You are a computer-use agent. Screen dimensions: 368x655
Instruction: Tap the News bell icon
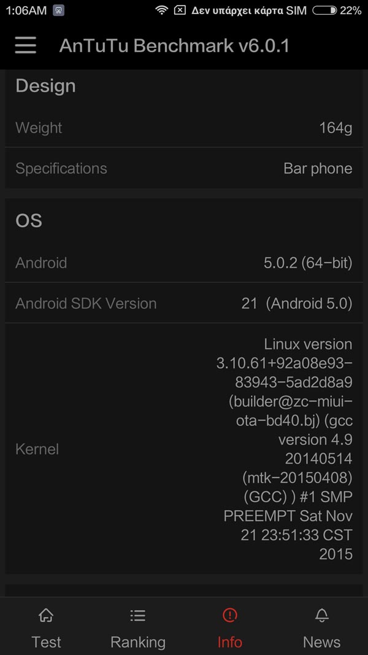(321, 615)
